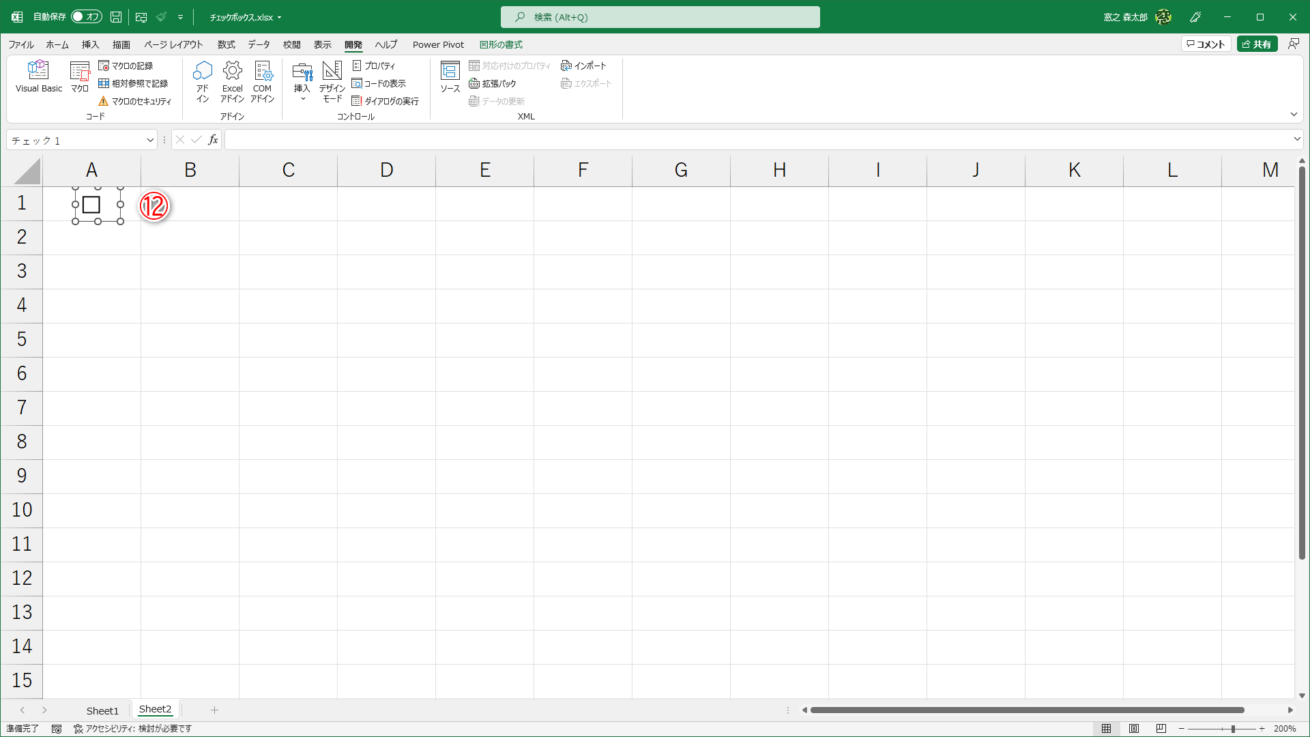Open the XML ソース pane

click(450, 76)
